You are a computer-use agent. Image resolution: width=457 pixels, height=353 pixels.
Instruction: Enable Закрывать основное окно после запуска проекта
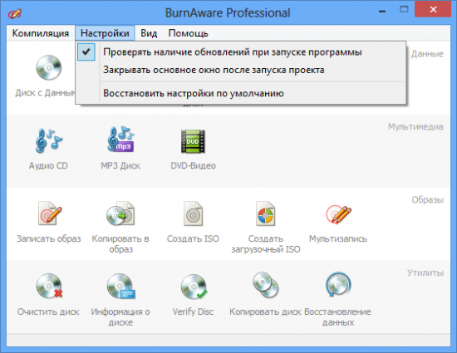tap(241, 70)
